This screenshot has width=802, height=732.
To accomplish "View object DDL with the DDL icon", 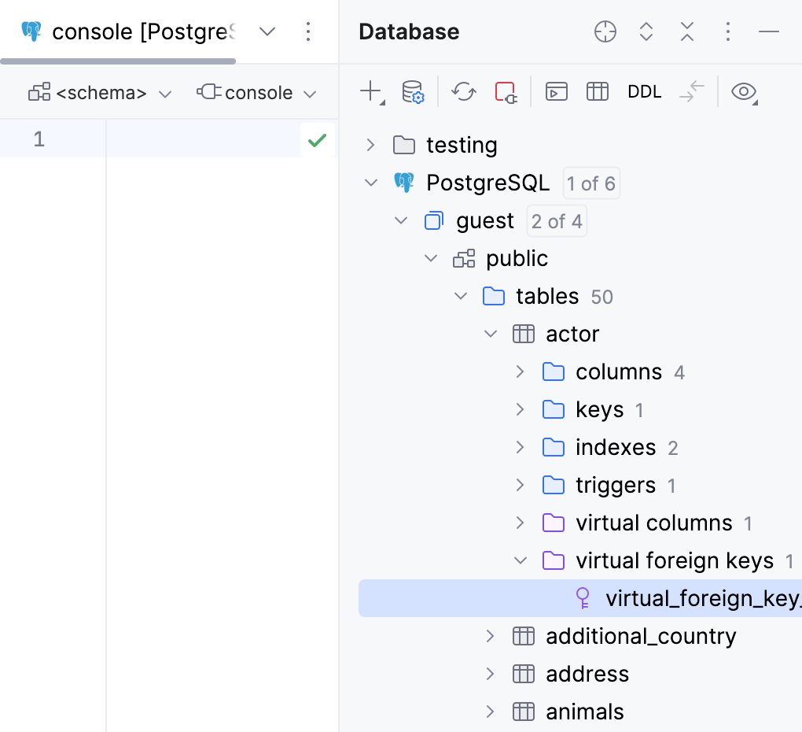I will coord(644,91).
